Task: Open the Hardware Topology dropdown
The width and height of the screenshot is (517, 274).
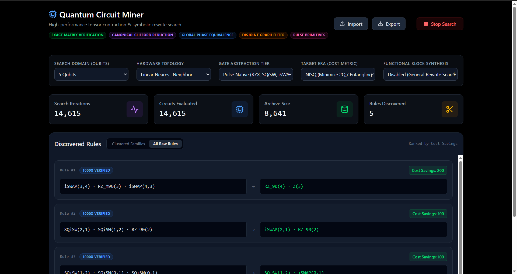Action: coord(174,74)
